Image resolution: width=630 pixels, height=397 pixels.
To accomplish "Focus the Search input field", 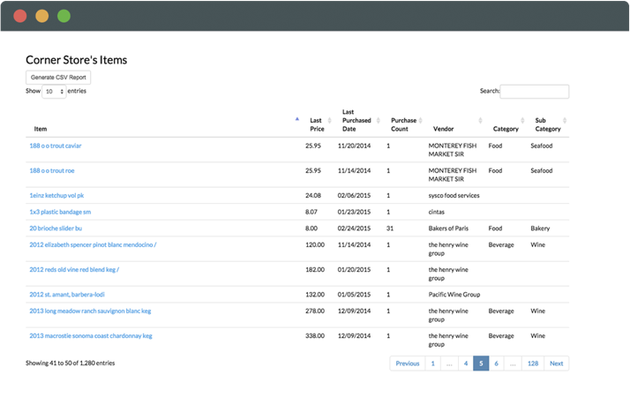I will pyautogui.click(x=535, y=91).
